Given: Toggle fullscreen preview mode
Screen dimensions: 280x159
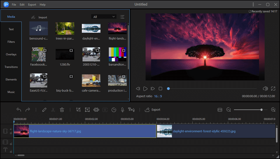Looking at the screenshot, I should (273, 88).
